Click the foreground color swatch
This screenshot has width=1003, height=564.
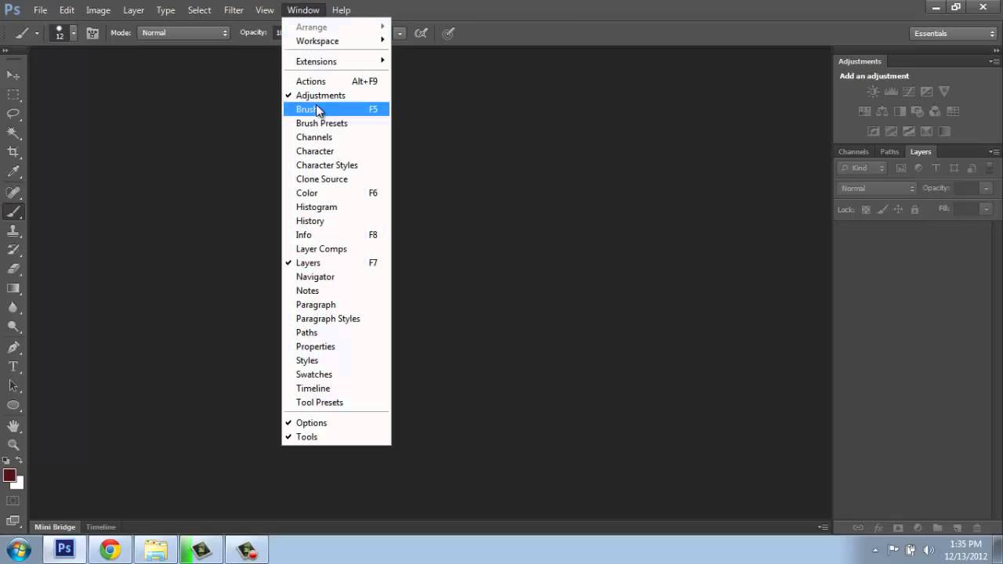pyautogui.click(x=9, y=475)
